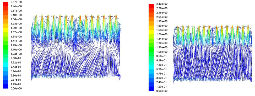Viewport: 255px width, 96px height.
Task: Click the cyan band beside 7.72e-01
Action: [5, 65]
